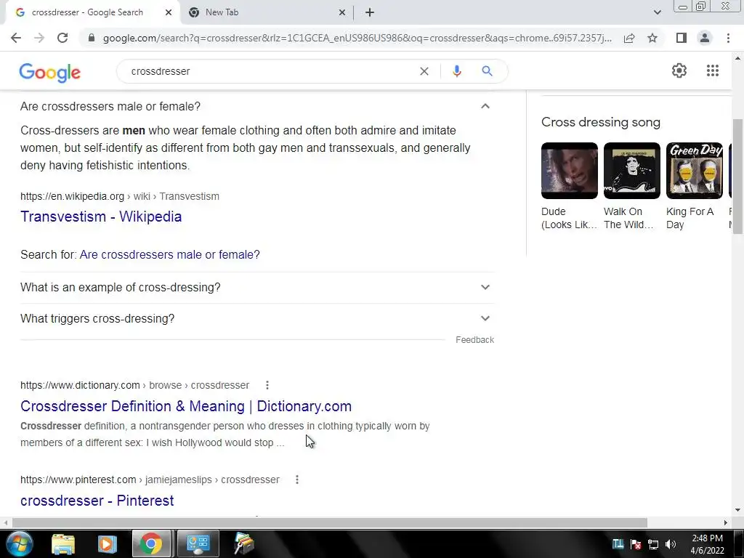Screen dimensions: 744x558
Task: Open File Explorer from taskbar
Action: coord(63,543)
